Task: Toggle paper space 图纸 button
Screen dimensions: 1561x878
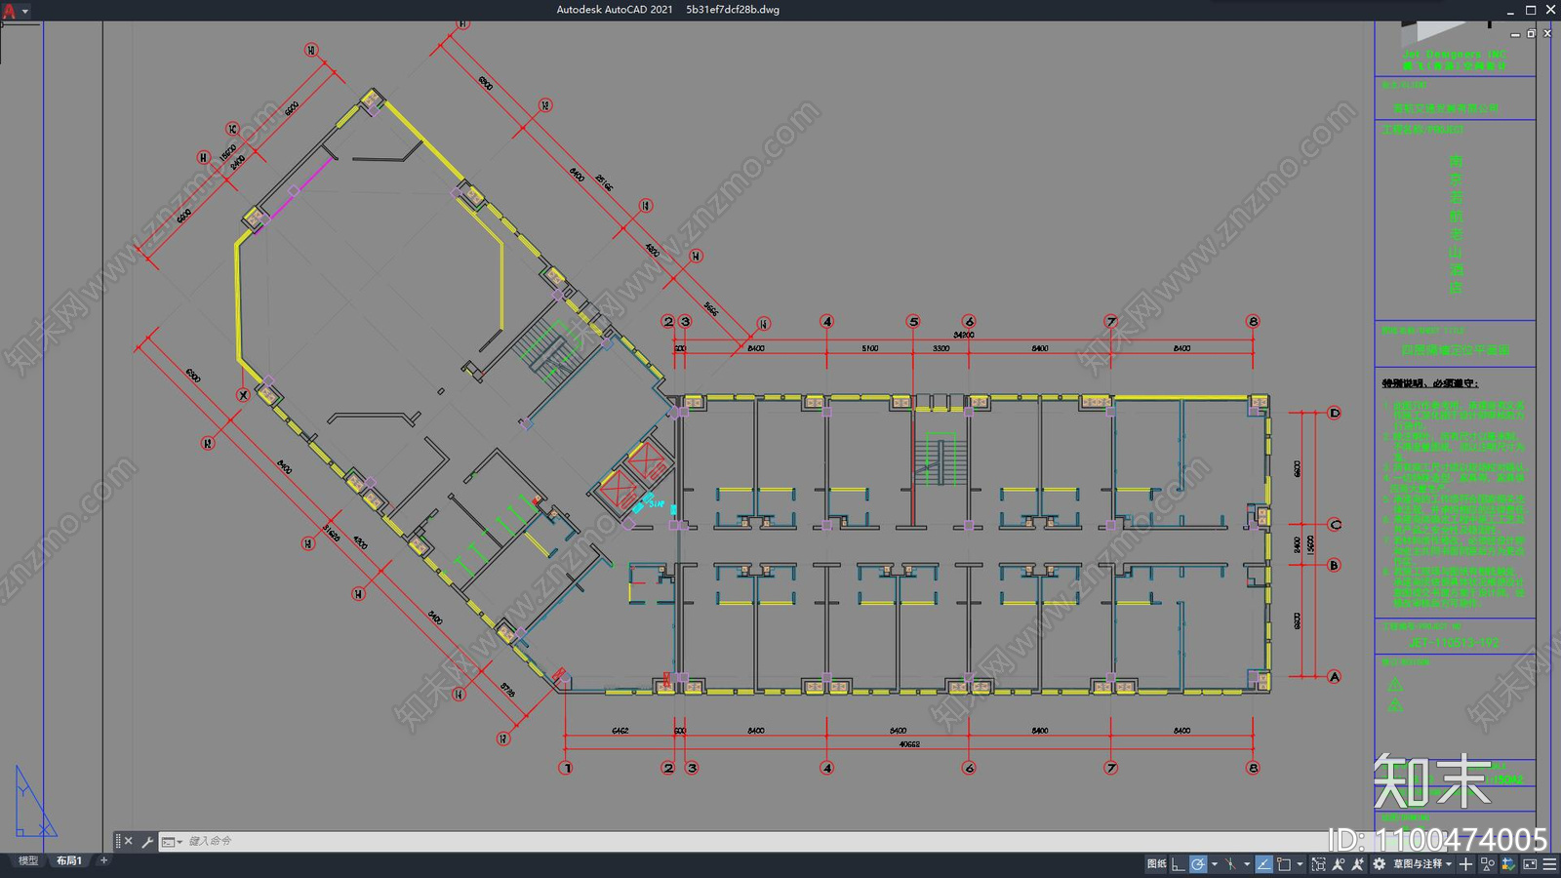Action: click(x=1157, y=863)
